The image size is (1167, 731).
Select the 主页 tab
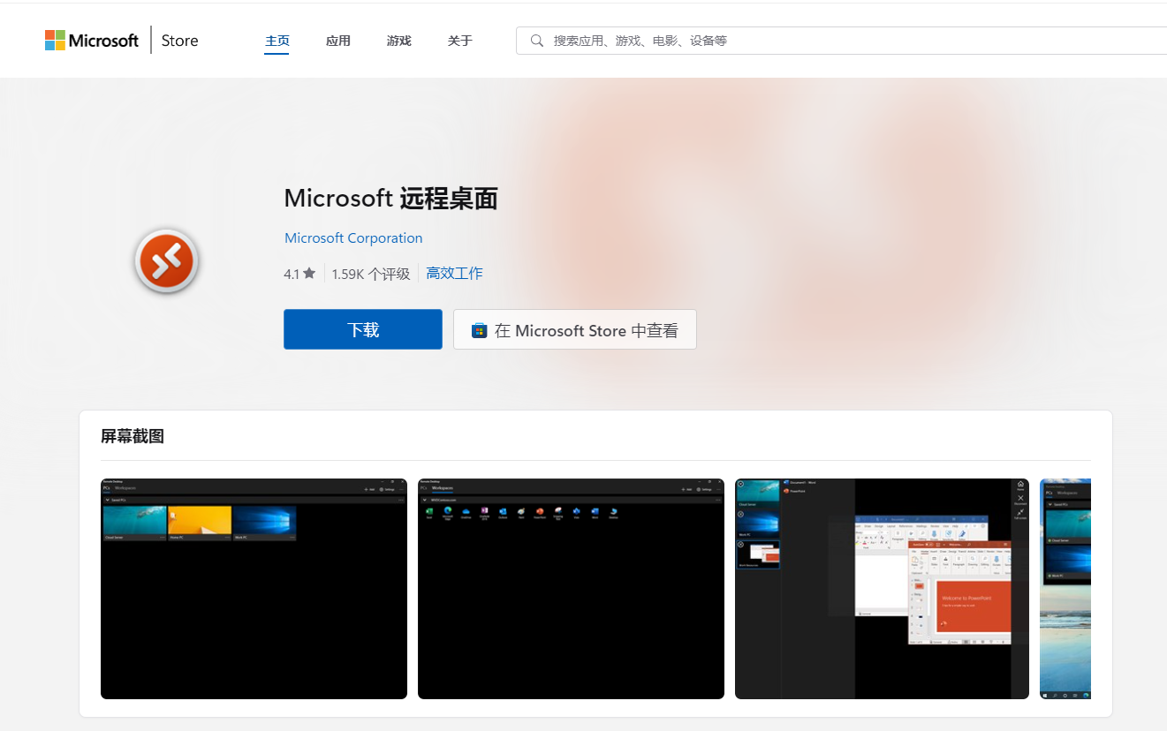pos(277,41)
